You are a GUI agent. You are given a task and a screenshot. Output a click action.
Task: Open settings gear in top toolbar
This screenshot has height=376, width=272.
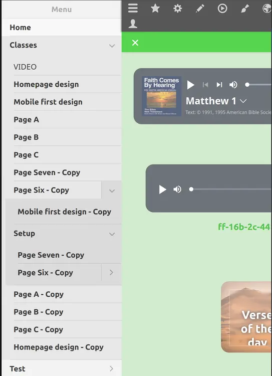(x=178, y=9)
